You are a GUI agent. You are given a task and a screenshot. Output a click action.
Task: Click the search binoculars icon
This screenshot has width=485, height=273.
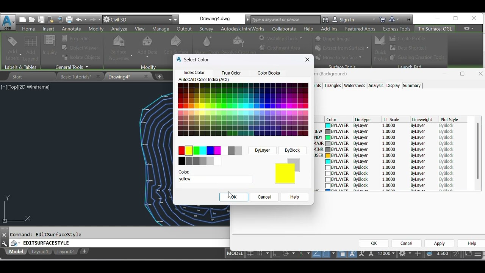[x=325, y=19]
